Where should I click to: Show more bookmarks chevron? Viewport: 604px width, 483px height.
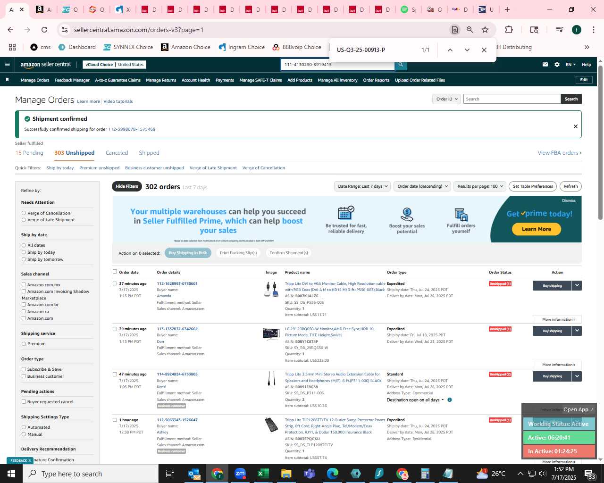point(587,47)
